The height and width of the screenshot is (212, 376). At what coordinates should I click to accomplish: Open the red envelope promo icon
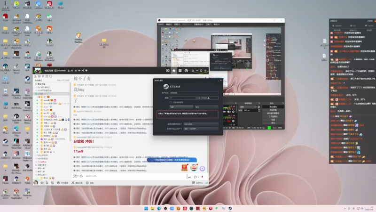184,168
